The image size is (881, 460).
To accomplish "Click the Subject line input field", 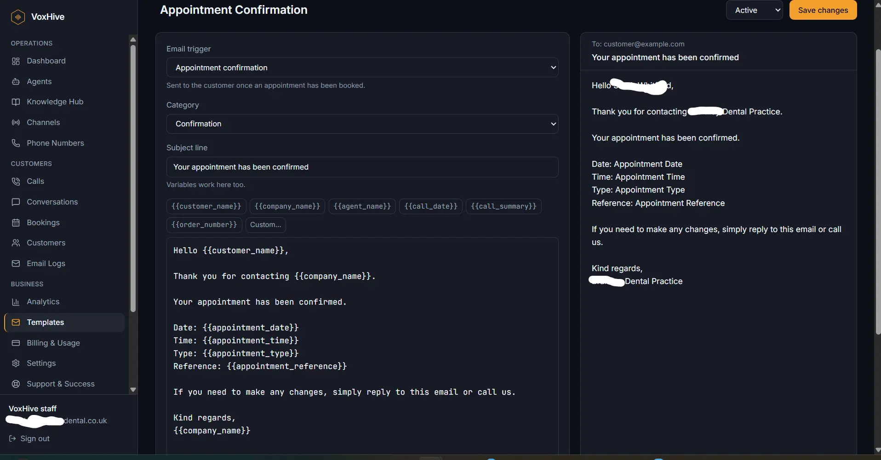I will point(362,167).
